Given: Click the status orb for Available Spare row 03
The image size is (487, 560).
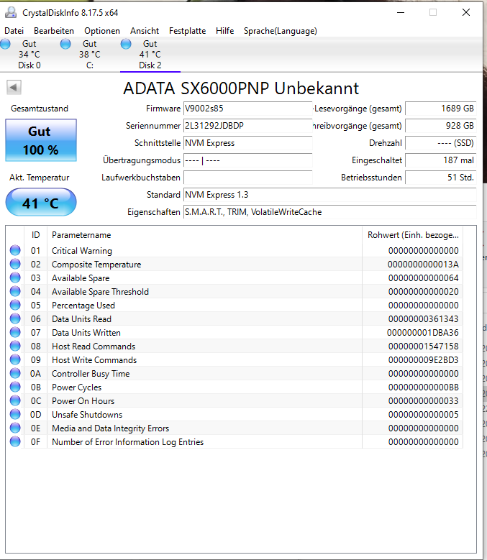Looking at the screenshot, I should click(15, 277).
